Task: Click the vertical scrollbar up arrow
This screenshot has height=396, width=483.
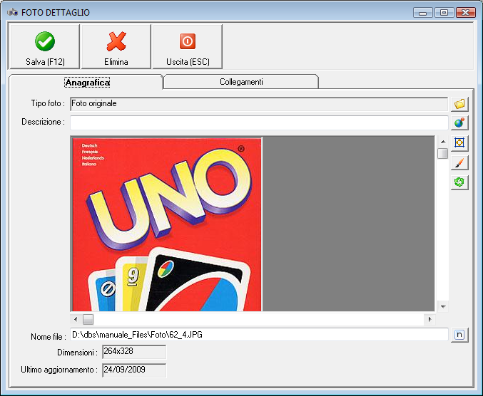Action: click(443, 142)
